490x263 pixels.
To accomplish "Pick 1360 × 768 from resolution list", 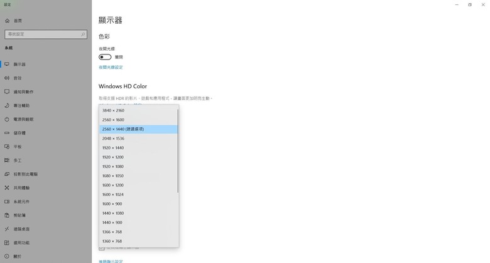I will pyautogui.click(x=138, y=241).
